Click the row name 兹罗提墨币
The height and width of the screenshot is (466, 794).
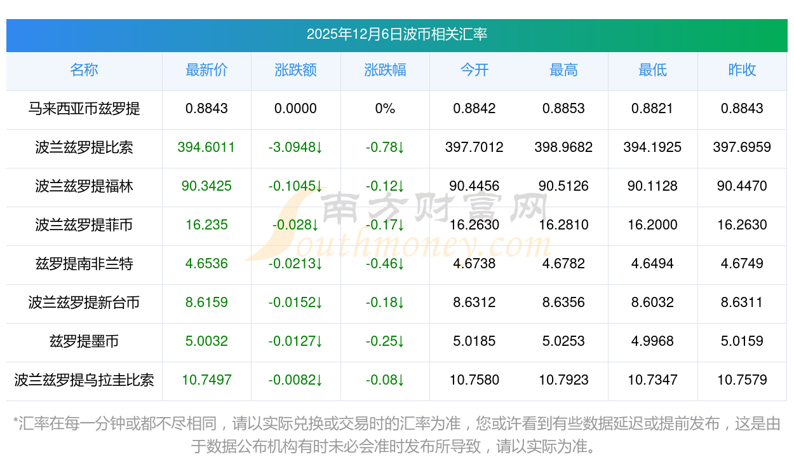(x=84, y=341)
